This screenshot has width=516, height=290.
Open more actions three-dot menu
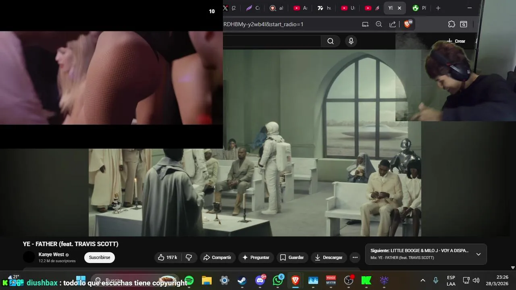point(355,257)
